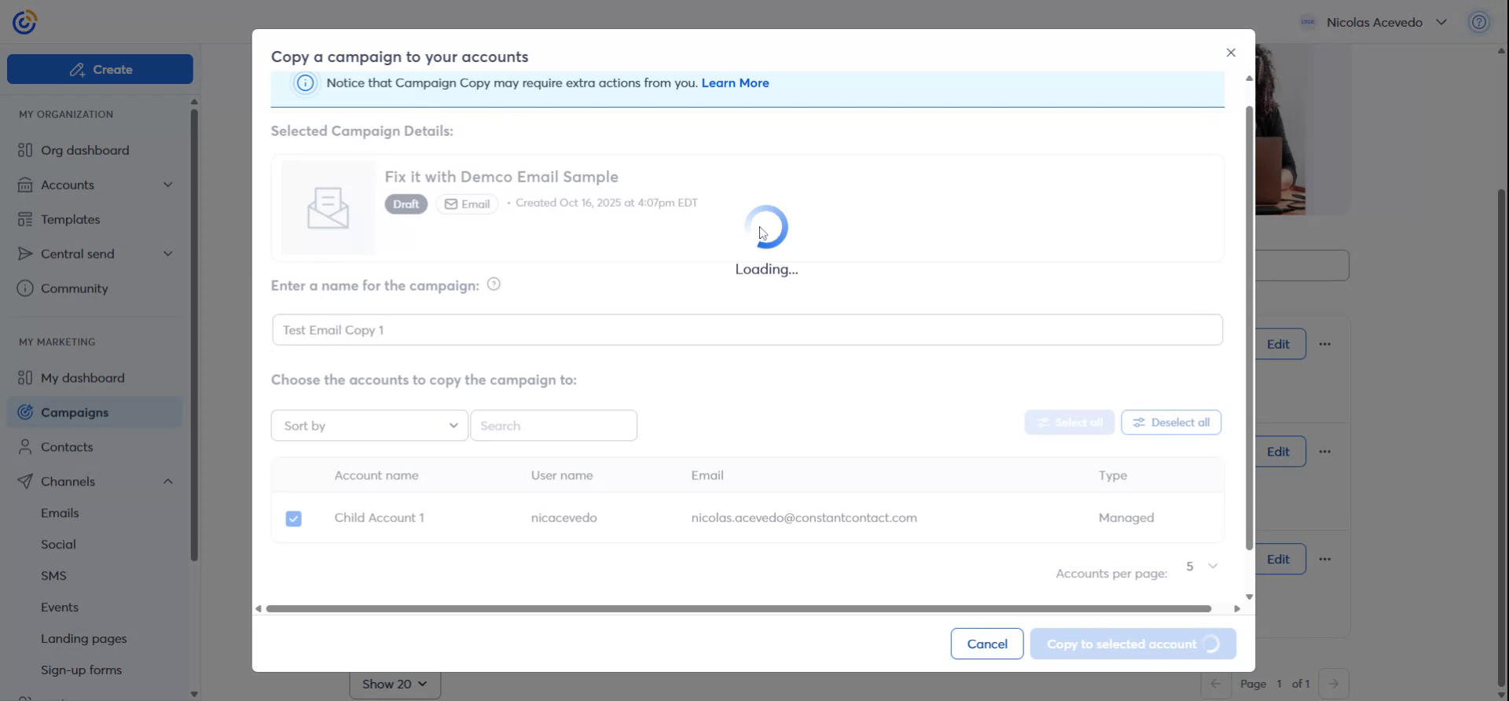Click the first Edit button behind dialog
1509x701 pixels.
click(1280, 344)
